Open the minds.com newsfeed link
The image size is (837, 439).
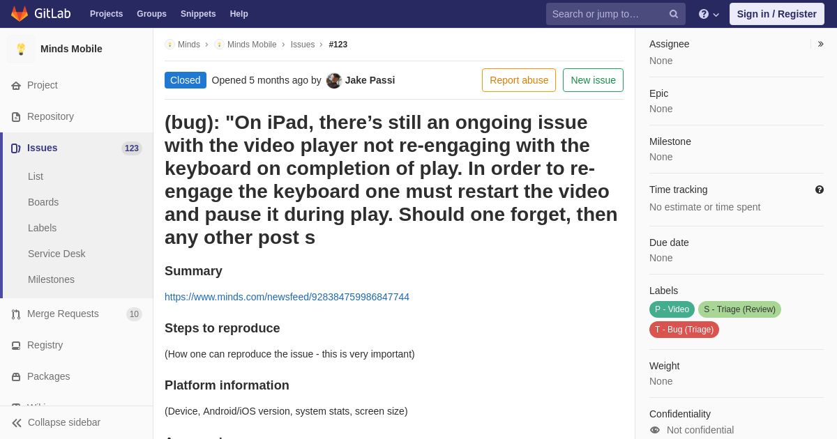coord(287,297)
